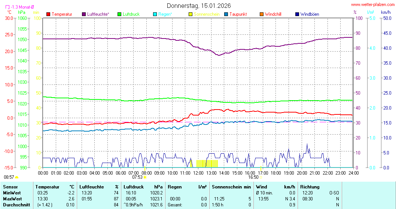
Task: Select the Richtung header in the table
Action: pos(310,187)
